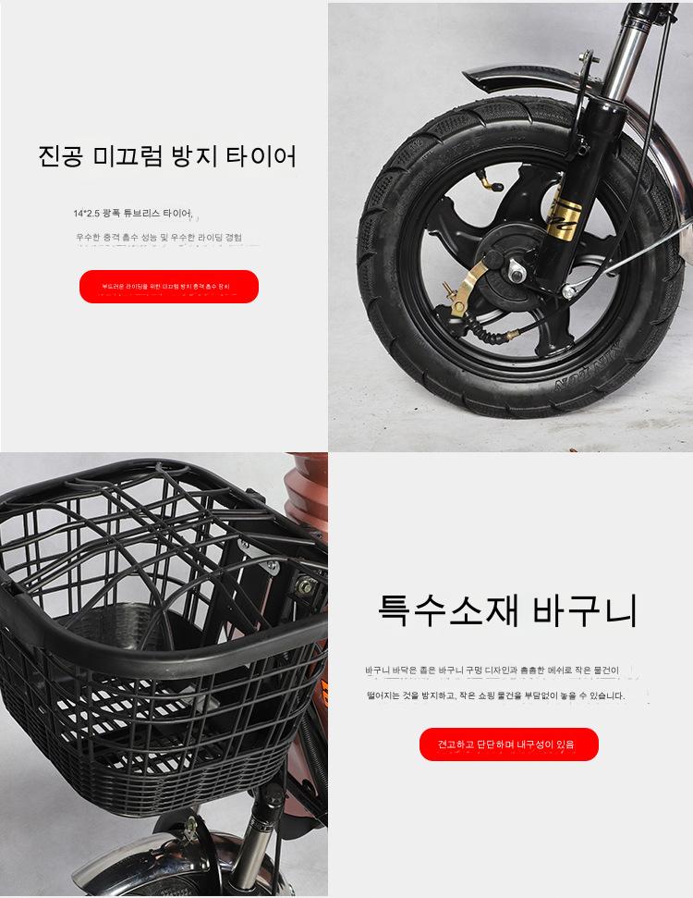This screenshot has height=898, width=693.
Task: Click the line starting '떨어지는 것을 방지하고'
Action: tap(495, 695)
